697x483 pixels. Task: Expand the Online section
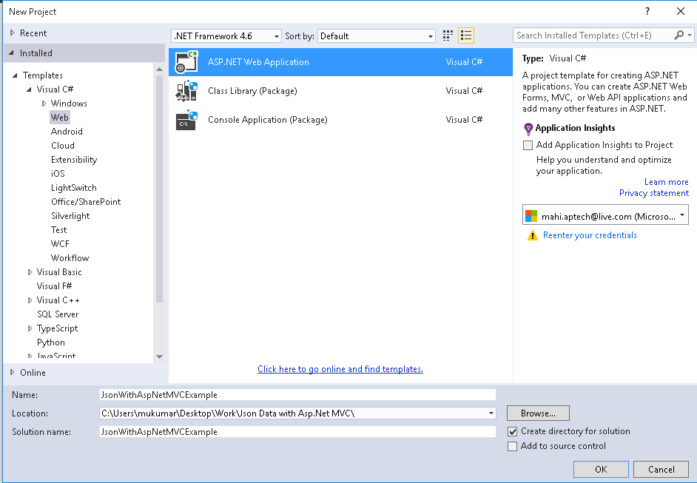[x=13, y=372]
